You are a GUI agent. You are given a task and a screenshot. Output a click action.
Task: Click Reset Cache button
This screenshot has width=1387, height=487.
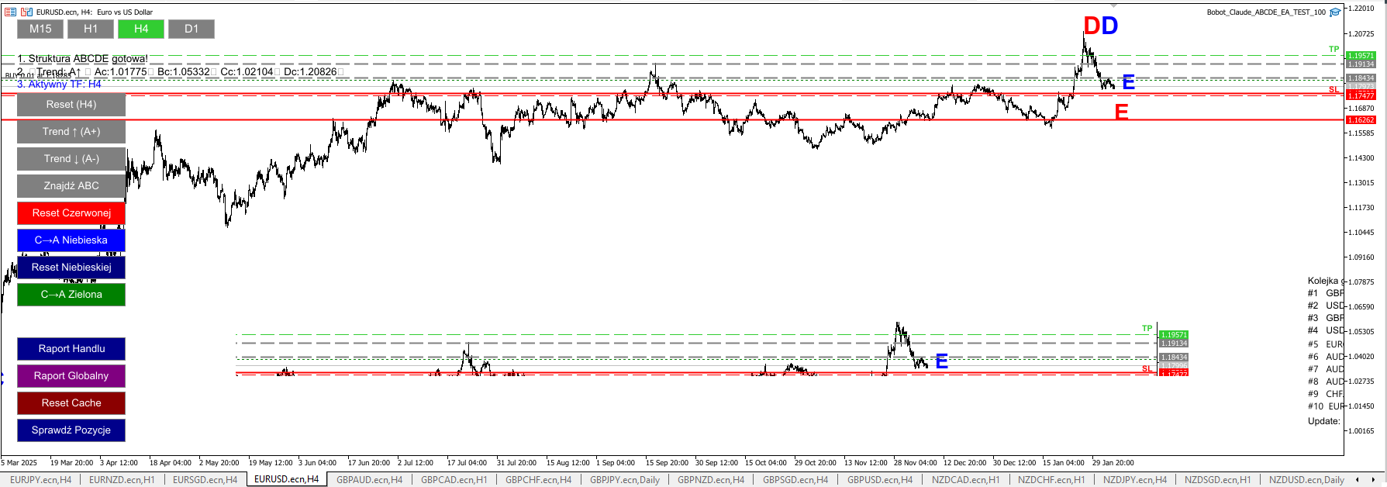[71, 403]
